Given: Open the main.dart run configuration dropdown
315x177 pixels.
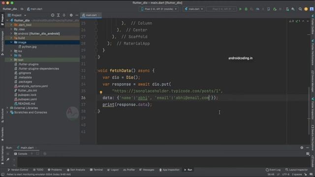Looking at the screenshot, I should pos(193,9).
